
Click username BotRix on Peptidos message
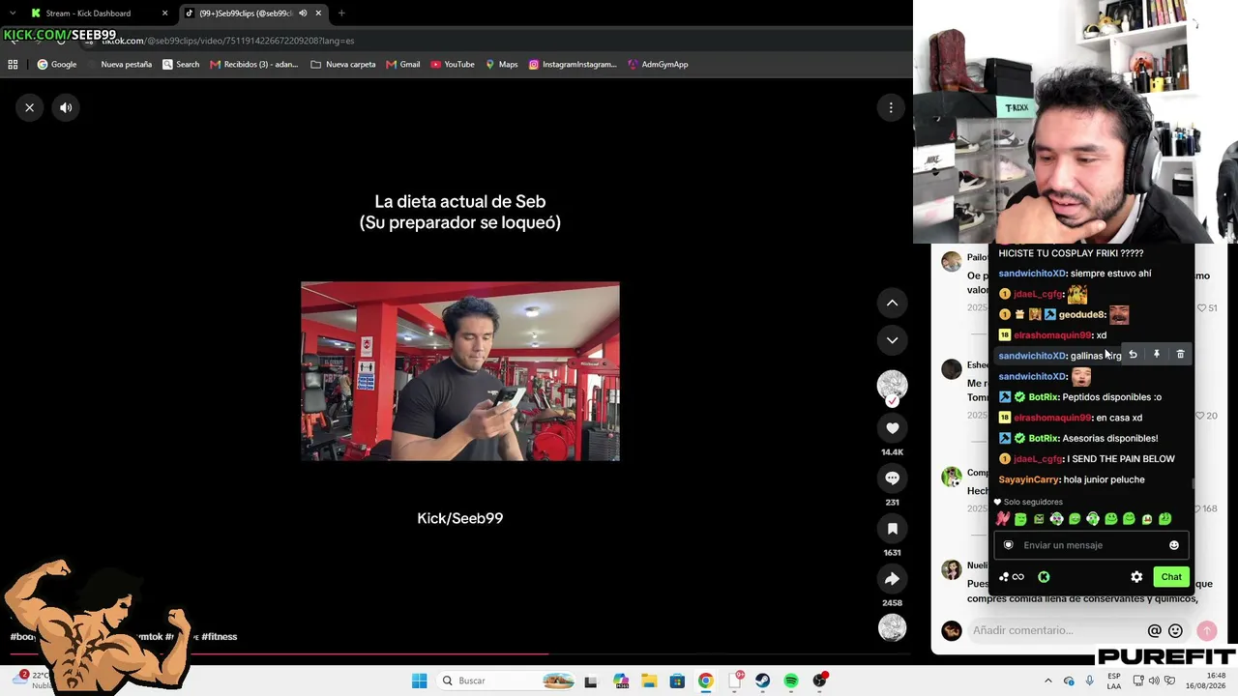[1044, 397]
